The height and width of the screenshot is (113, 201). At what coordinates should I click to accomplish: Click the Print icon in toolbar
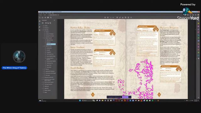pos(48,18)
